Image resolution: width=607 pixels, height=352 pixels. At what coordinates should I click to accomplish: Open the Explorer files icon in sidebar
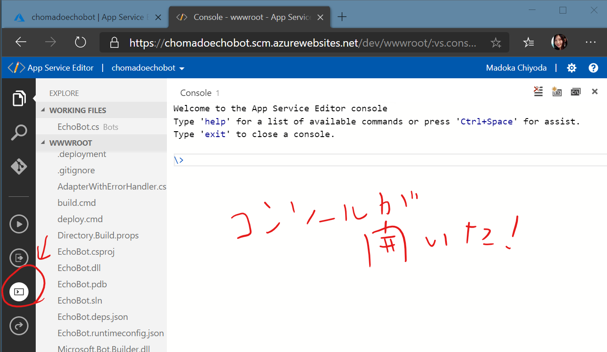point(19,98)
